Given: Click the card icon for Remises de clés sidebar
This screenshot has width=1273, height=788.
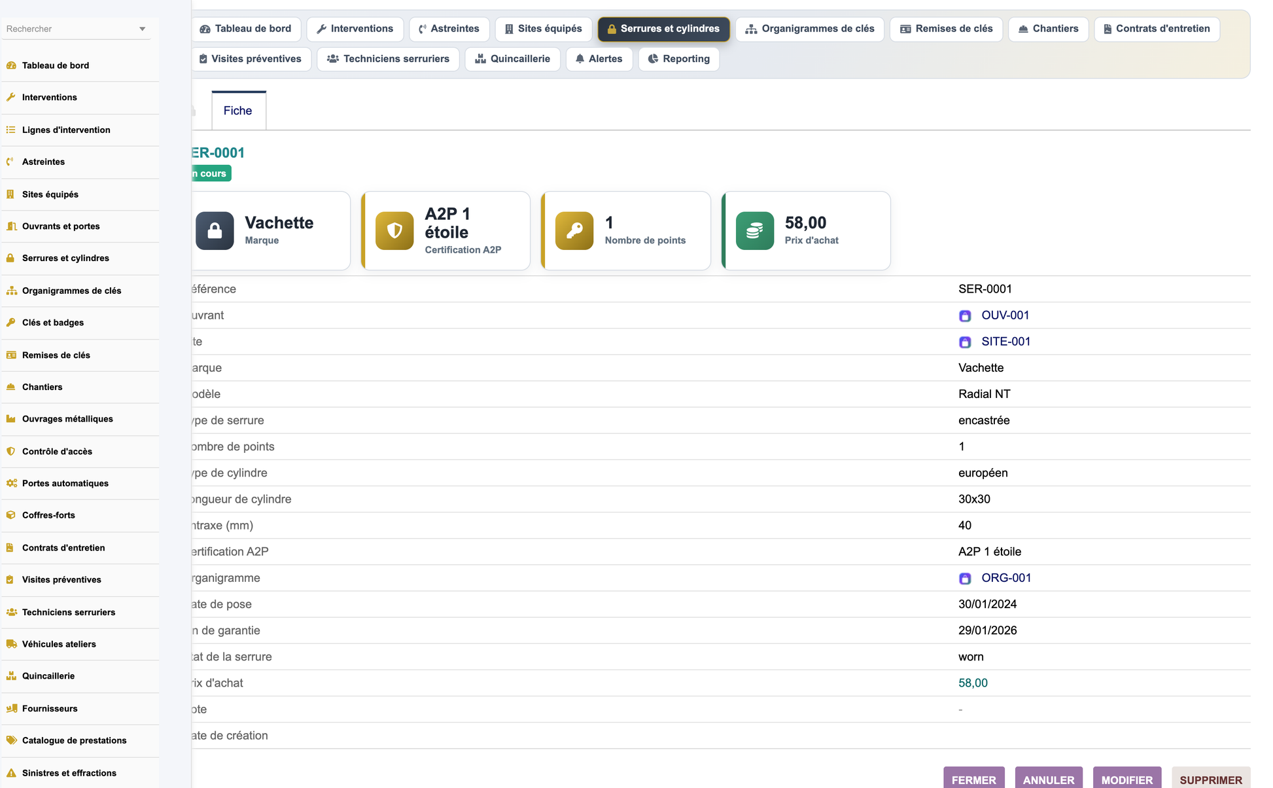Looking at the screenshot, I should click(x=11, y=355).
